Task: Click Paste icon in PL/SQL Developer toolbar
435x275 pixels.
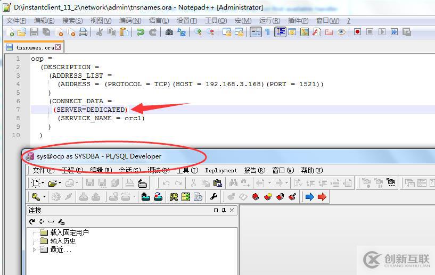Action: point(218,183)
